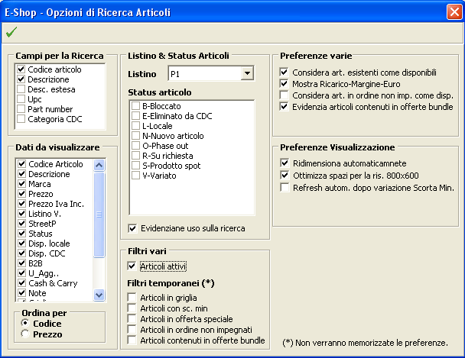Viewport: 465px width, 358px height.
Task: Enable Articoli in griglia filter
Action: pyautogui.click(x=132, y=298)
